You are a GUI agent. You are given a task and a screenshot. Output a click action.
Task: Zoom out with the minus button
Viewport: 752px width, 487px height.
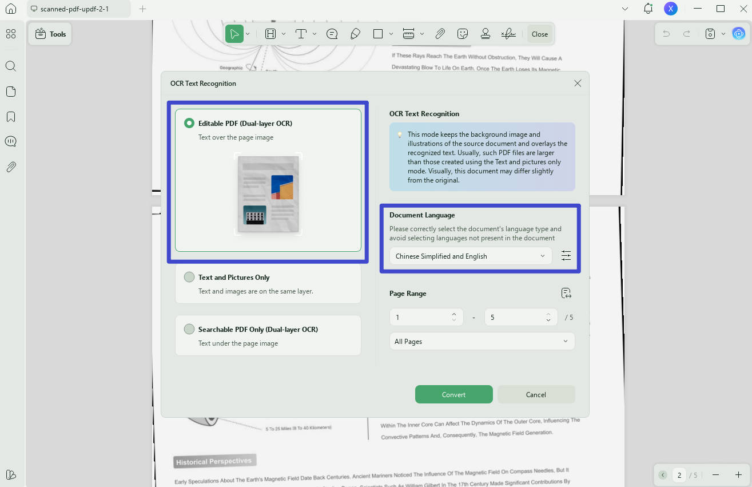coord(715,475)
